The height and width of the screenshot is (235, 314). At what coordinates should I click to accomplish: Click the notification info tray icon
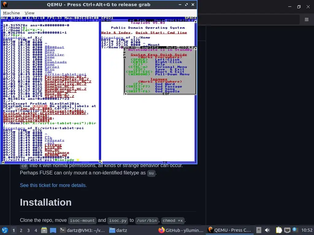point(295,229)
